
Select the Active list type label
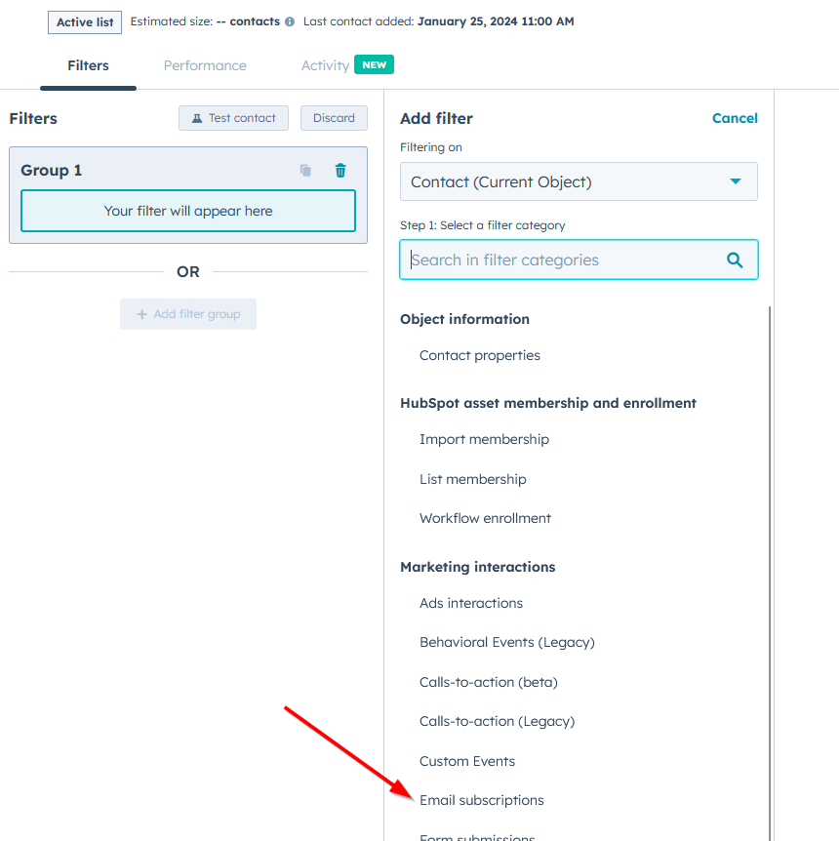pyautogui.click(x=84, y=20)
